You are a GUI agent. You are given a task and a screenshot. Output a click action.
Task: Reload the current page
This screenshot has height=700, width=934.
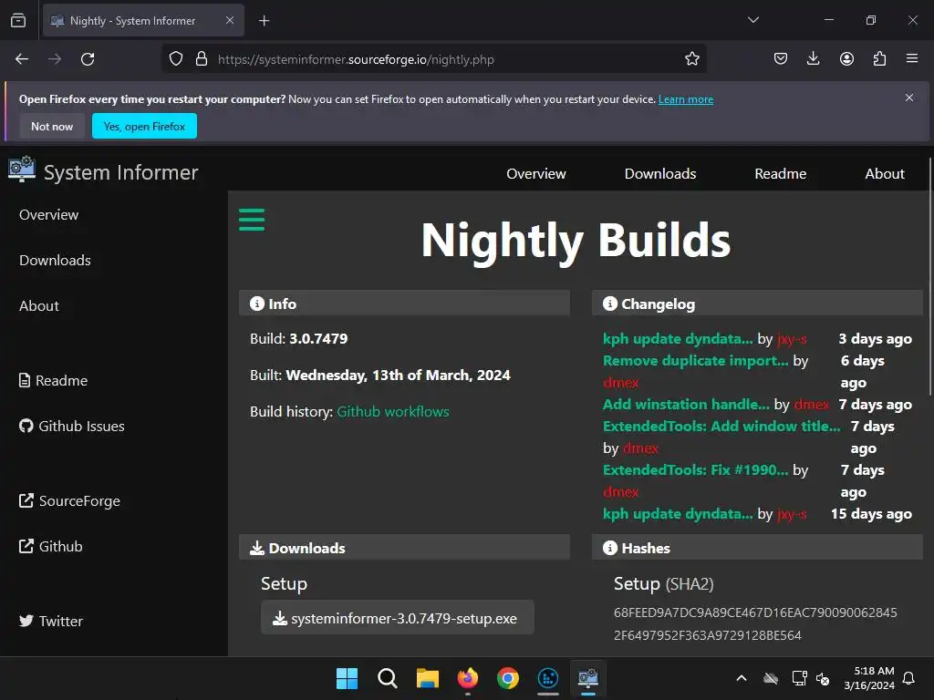coord(88,59)
